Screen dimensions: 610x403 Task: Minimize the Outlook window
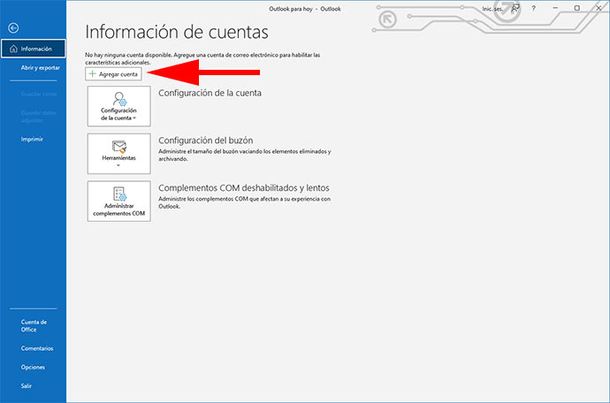(x=555, y=8)
